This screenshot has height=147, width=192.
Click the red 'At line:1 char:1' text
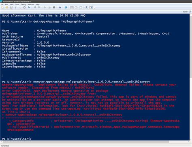pos(16,112)
